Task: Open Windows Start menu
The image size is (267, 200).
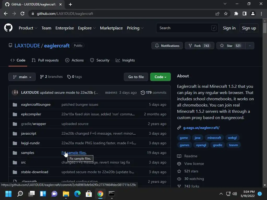Action: (x=8, y=194)
